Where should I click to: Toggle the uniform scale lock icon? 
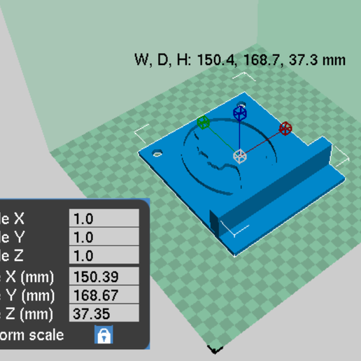(104, 334)
